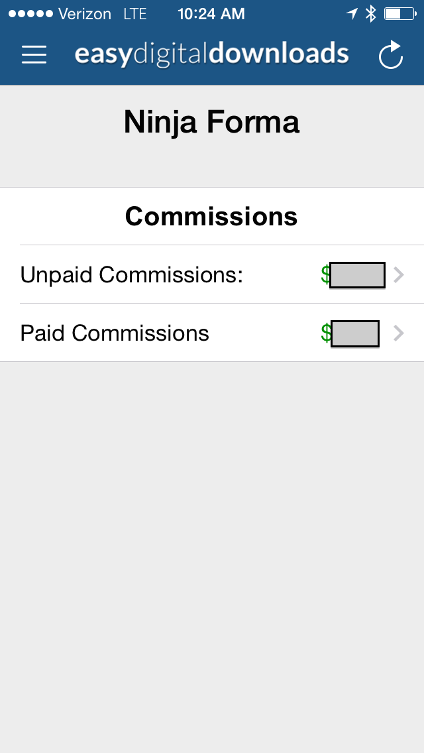424x753 pixels.
Task: Tap the Ninja Forma title
Action: point(211,123)
